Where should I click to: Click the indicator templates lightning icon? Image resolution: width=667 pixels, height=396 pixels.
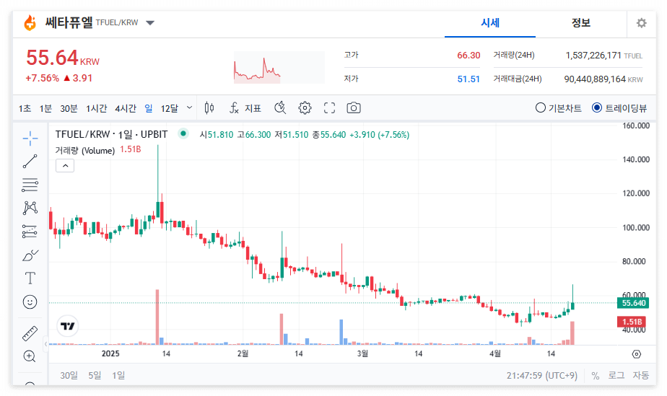pos(280,108)
